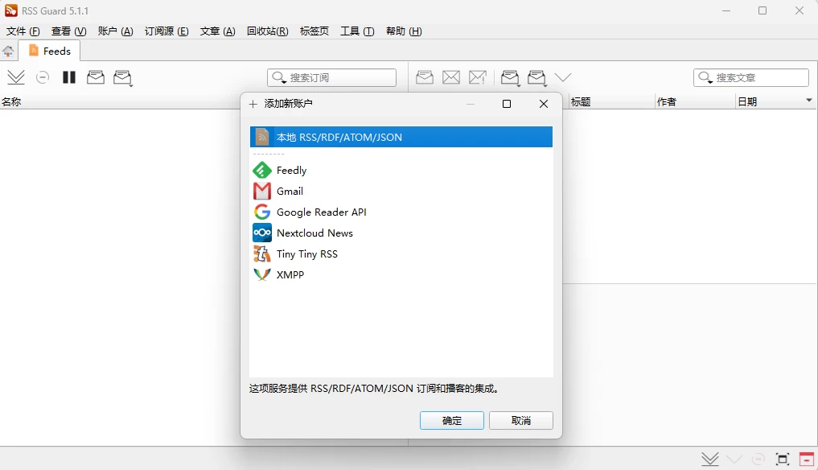Click greyed stop circle icon in status bar
The height and width of the screenshot is (470, 818).
[x=758, y=459]
